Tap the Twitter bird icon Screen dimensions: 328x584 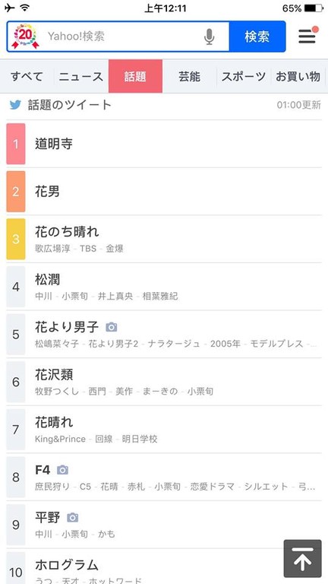15,105
